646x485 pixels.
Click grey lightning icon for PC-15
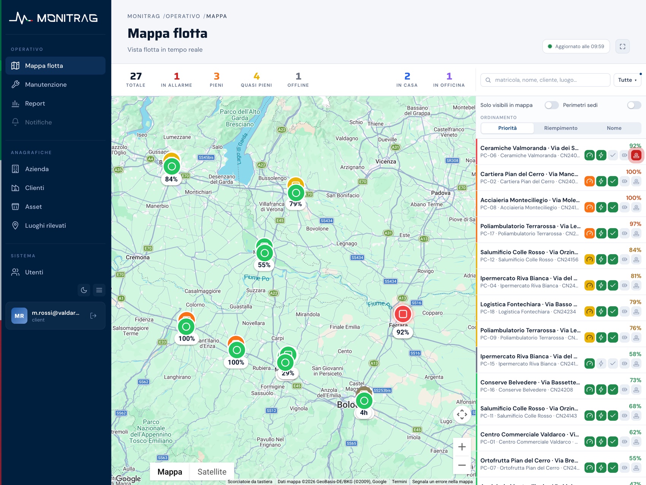601,364
